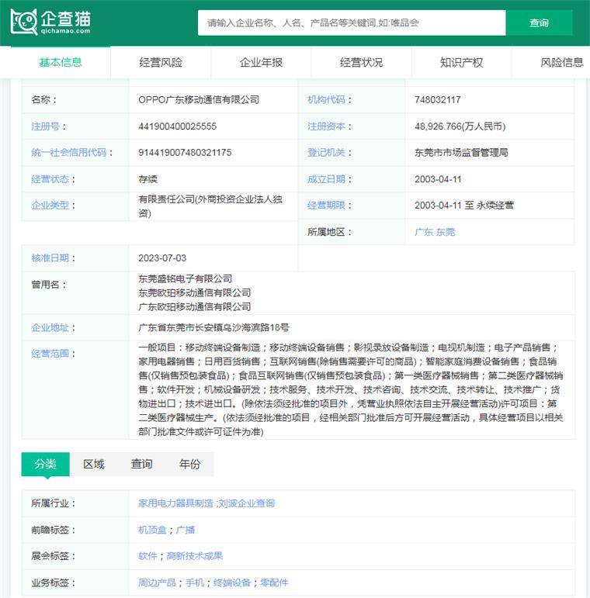This screenshot has width=590, height=598.
Task: Click the 机构代码 label link
Action: click(x=326, y=100)
